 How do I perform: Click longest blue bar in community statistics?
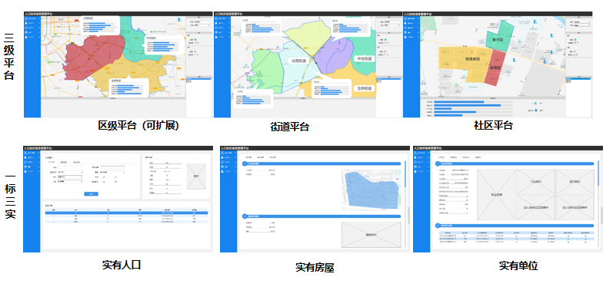468,105
